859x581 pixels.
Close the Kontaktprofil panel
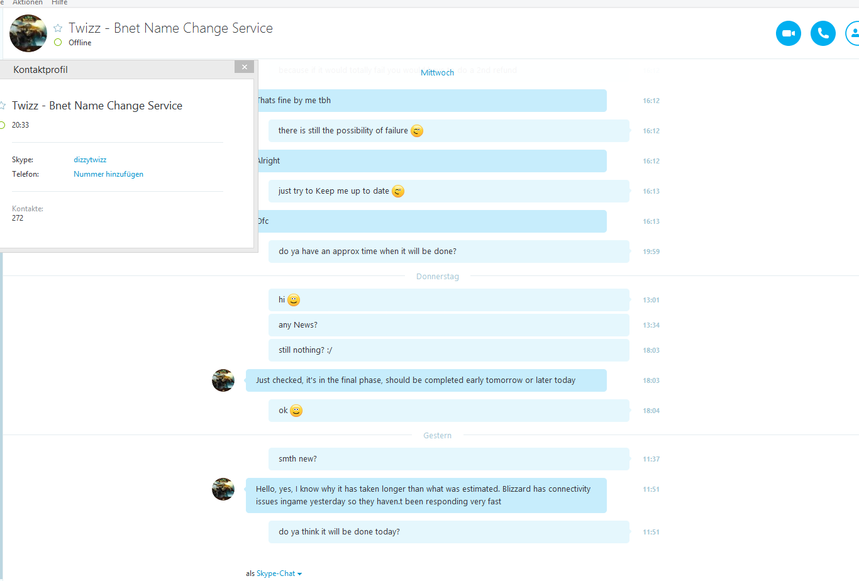click(x=244, y=67)
